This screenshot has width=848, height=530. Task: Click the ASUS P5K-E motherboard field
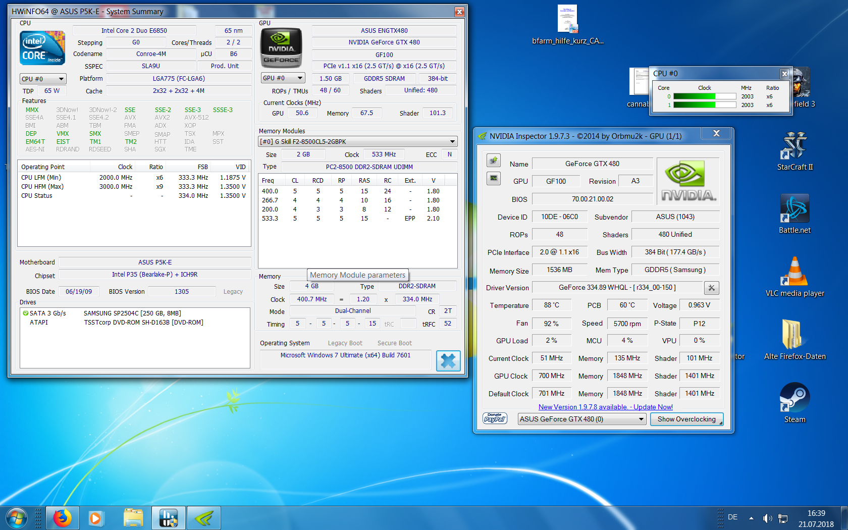[155, 262]
